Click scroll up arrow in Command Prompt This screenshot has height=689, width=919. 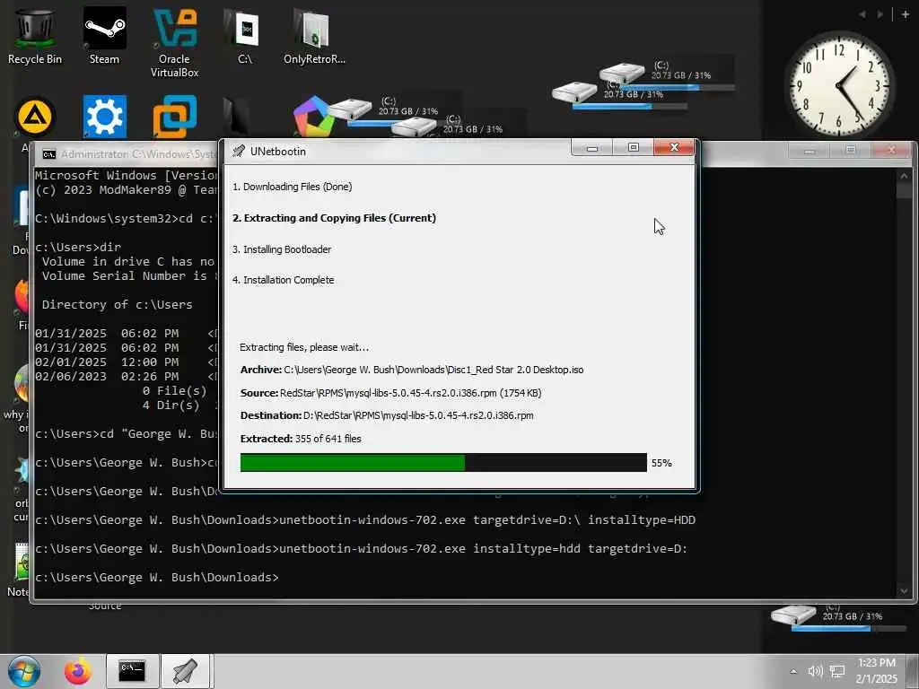[904, 177]
